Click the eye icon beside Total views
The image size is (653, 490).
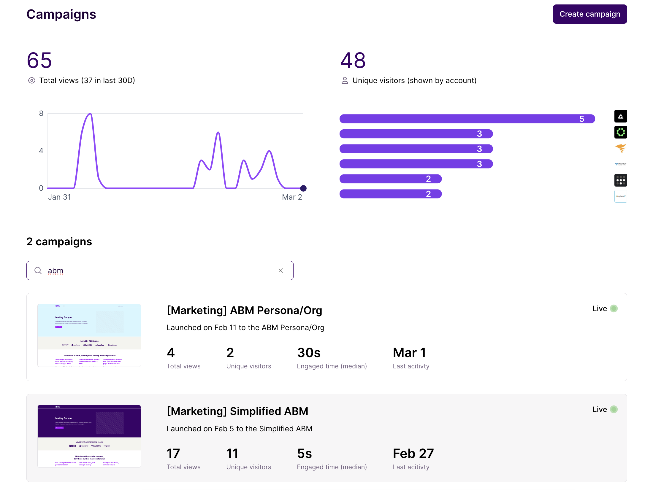pyautogui.click(x=32, y=80)
